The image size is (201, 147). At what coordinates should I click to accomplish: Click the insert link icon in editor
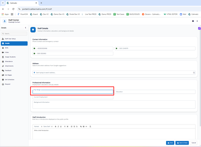[x=81, y=126]
